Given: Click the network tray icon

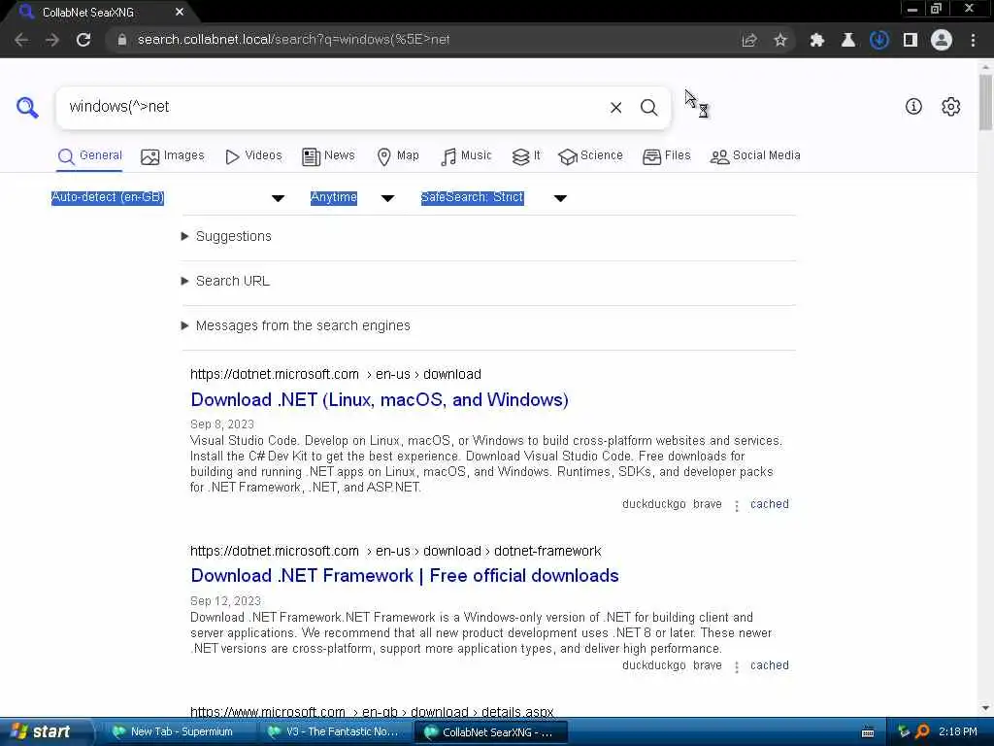Looking at the screenshot, I should [x=904, y=731].
